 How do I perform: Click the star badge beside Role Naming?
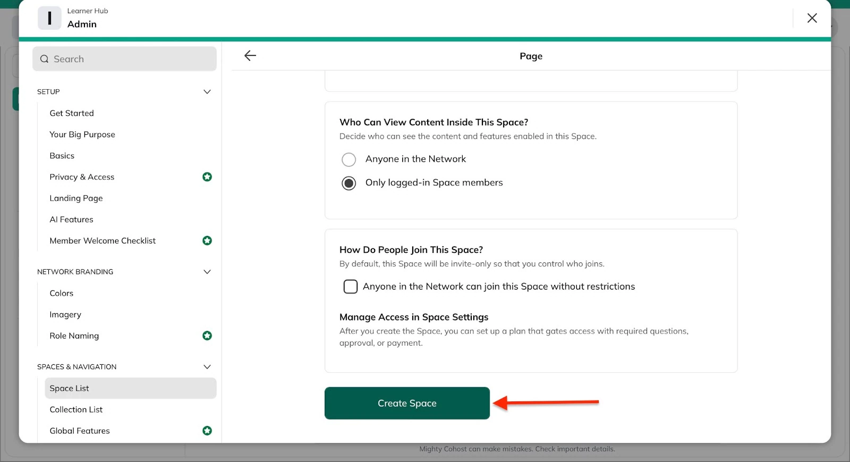(207, 336)
